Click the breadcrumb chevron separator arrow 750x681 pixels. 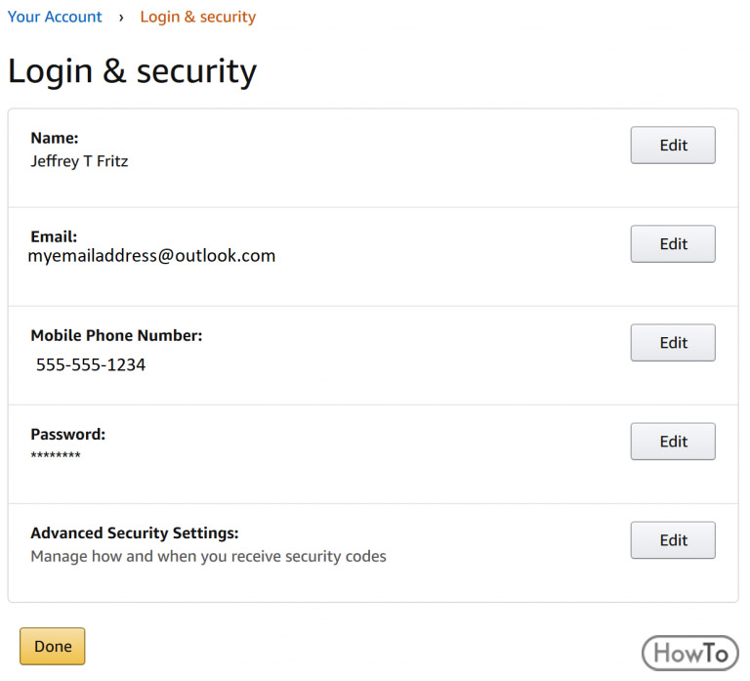coord(121,18)
